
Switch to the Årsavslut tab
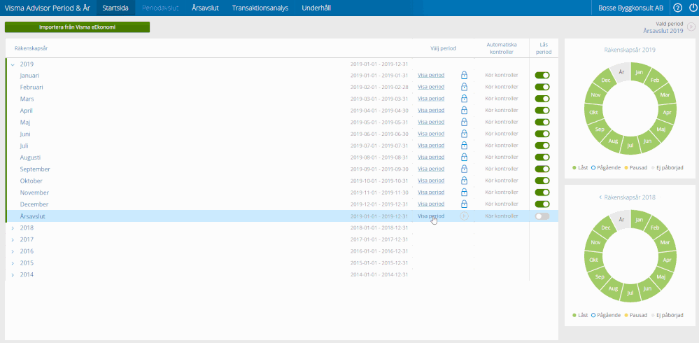click(206, 8)
